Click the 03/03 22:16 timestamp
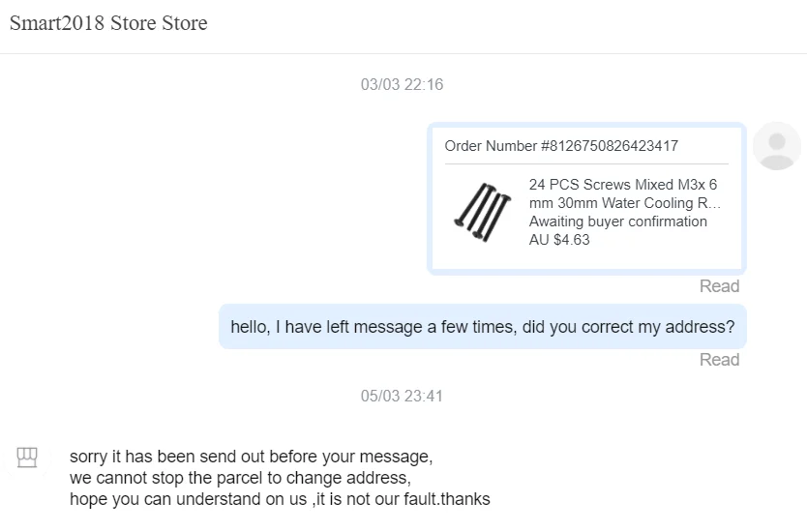 point(402,85)
